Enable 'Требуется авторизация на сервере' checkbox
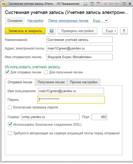 click(10, 133)
